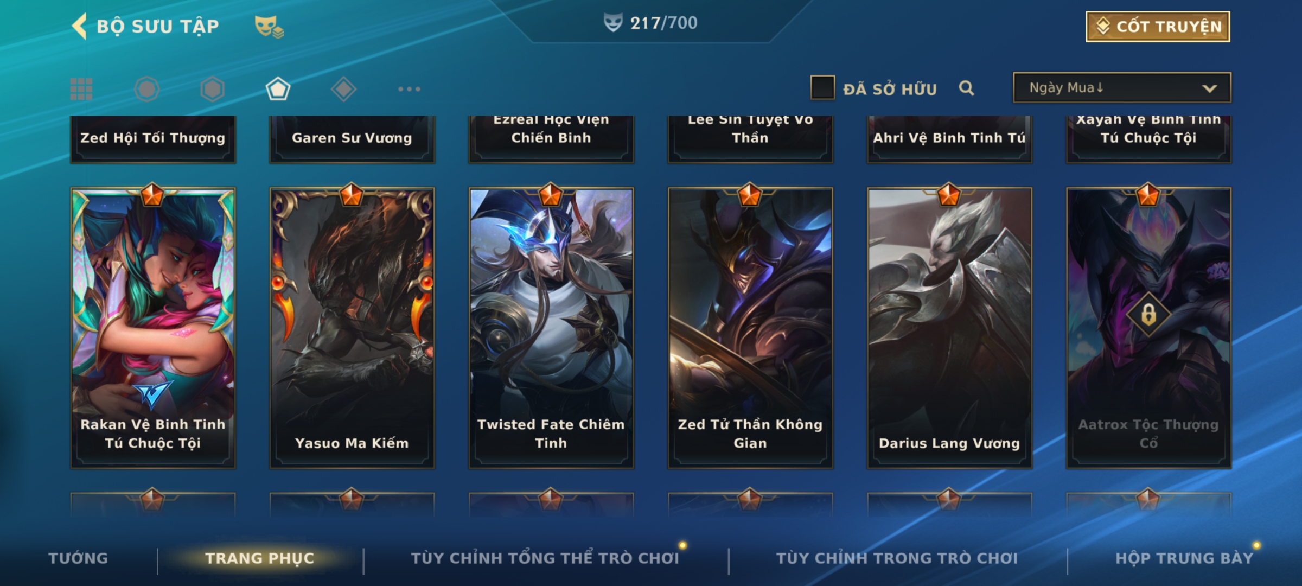Select the all-rarities grid filter icon
The width and height of the screenshot is (1302, 586).
pyautogui.click(x=81, y=89)
